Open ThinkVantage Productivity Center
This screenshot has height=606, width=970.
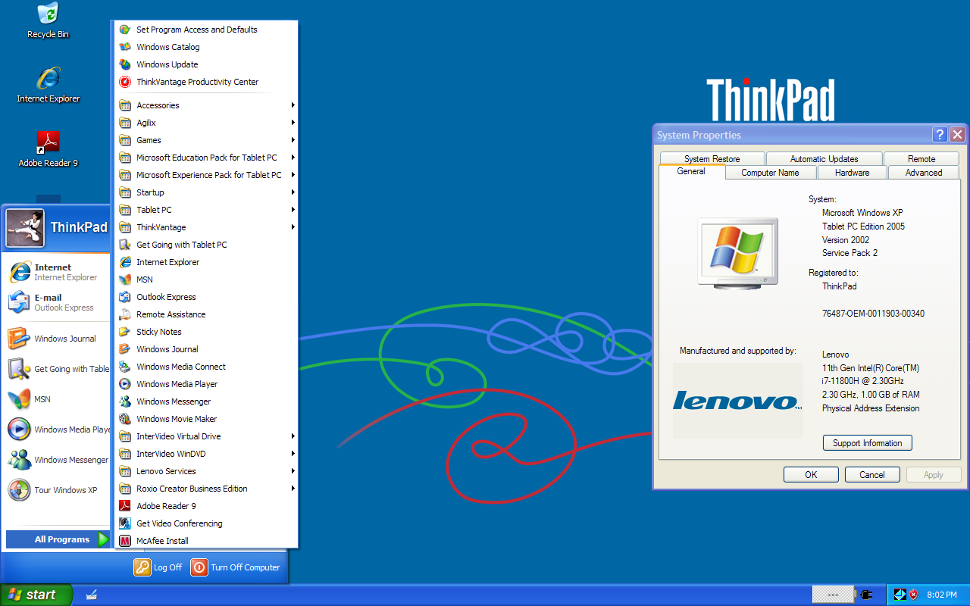click(197, 82)
